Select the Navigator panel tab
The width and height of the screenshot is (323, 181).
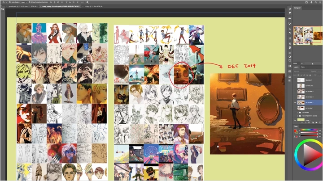click(x=297, y=8)
